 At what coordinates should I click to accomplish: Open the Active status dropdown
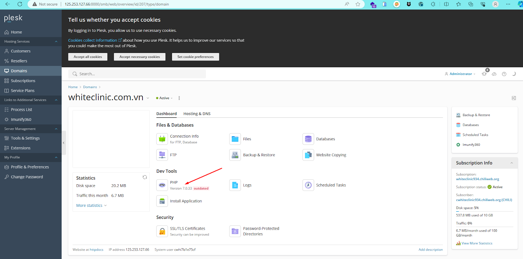164,98
